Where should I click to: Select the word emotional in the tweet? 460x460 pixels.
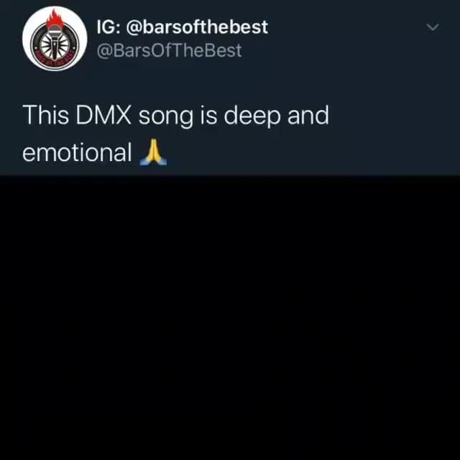pyautogui.click(x=77, y=152)
